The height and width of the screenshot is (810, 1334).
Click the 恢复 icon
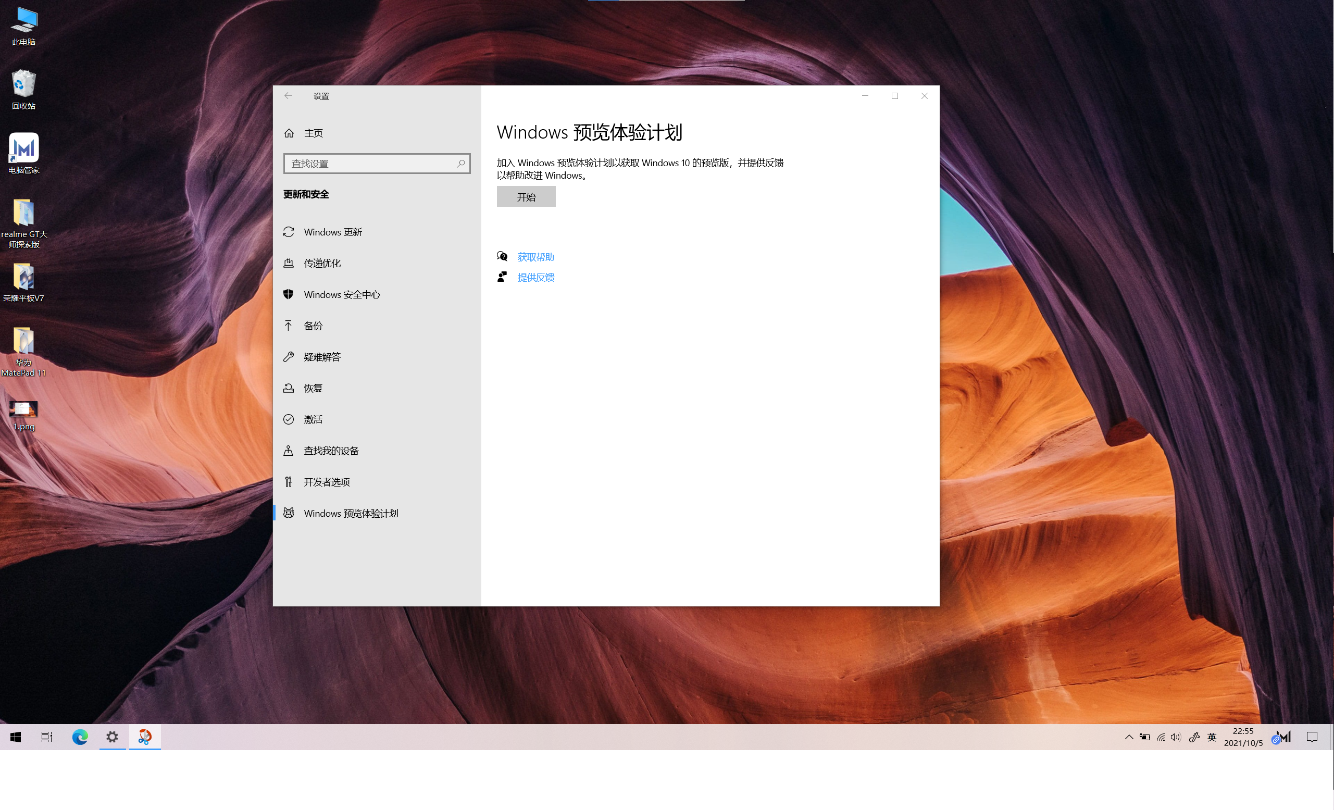point(289,388)
